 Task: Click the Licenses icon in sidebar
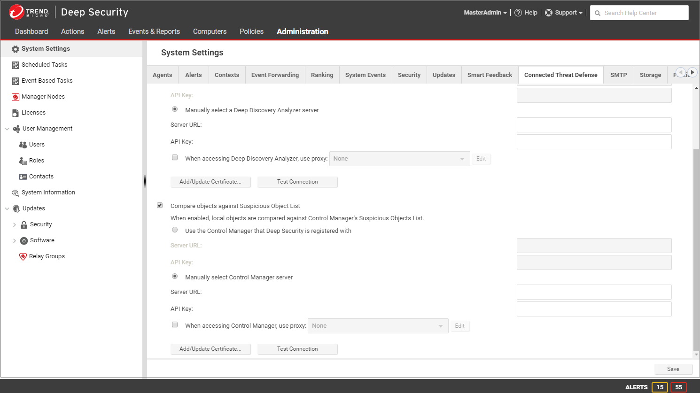click(x=16, y=113)
